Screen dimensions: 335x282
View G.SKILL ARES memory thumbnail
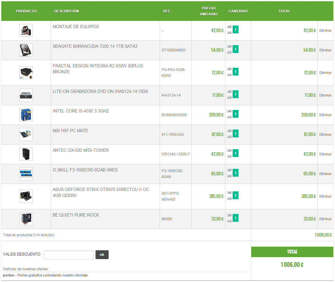tap(26, 174)
